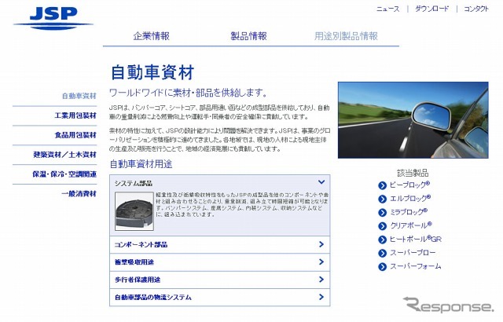
Task: Expand the コンポーネント部品 chevron
Action: 321,244
